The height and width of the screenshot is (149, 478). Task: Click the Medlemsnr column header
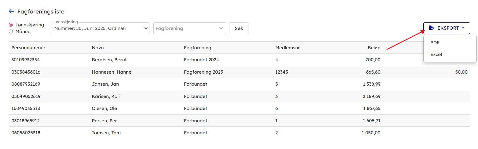click(x=287, y=48)
